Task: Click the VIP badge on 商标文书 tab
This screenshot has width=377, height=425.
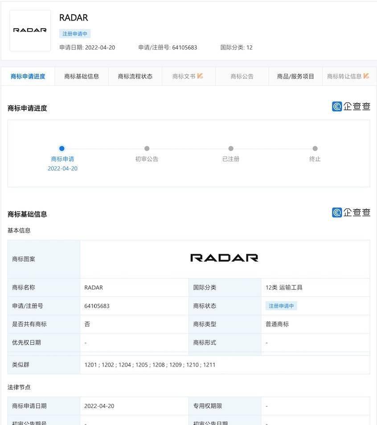Action: coord(200,76)
